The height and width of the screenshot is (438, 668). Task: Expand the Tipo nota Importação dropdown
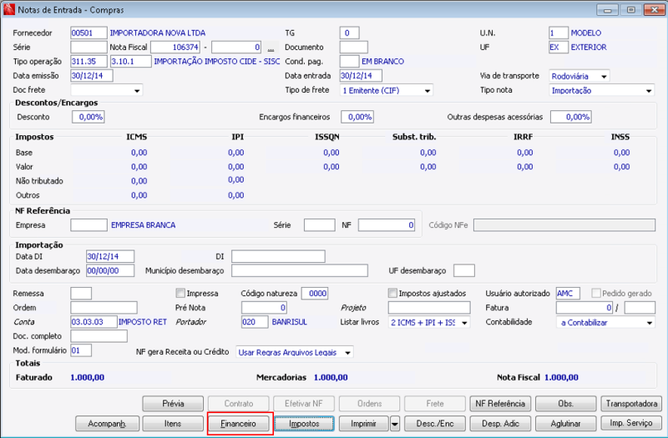pos(650,90)
